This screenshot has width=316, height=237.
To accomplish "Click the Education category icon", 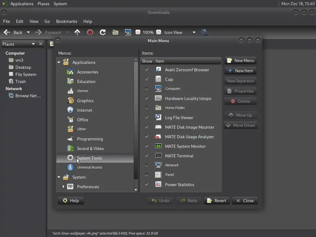I will point(70,81).
